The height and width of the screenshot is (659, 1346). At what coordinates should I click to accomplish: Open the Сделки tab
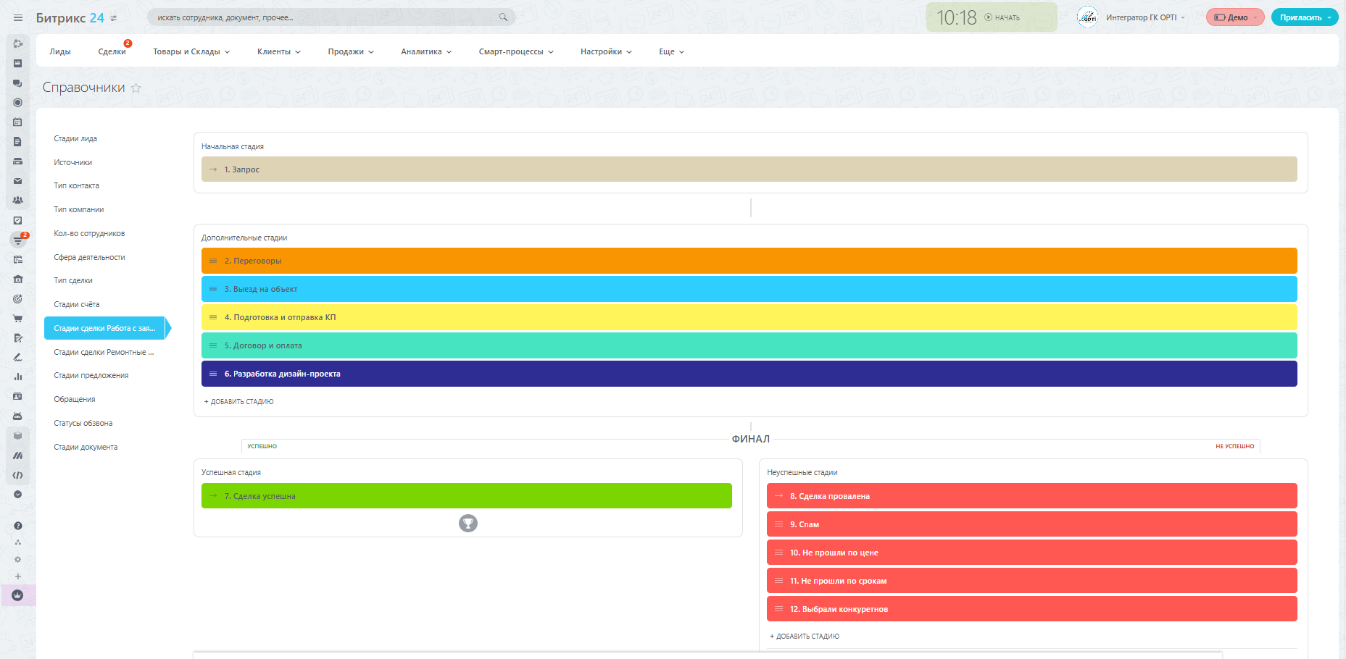pos(112,52)
